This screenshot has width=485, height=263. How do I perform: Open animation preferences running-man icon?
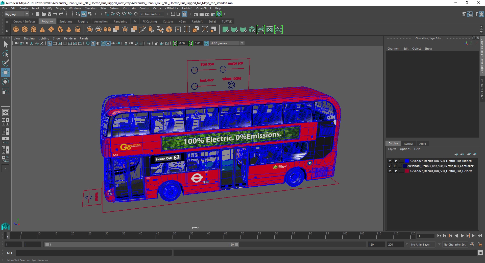pos(480,245)
